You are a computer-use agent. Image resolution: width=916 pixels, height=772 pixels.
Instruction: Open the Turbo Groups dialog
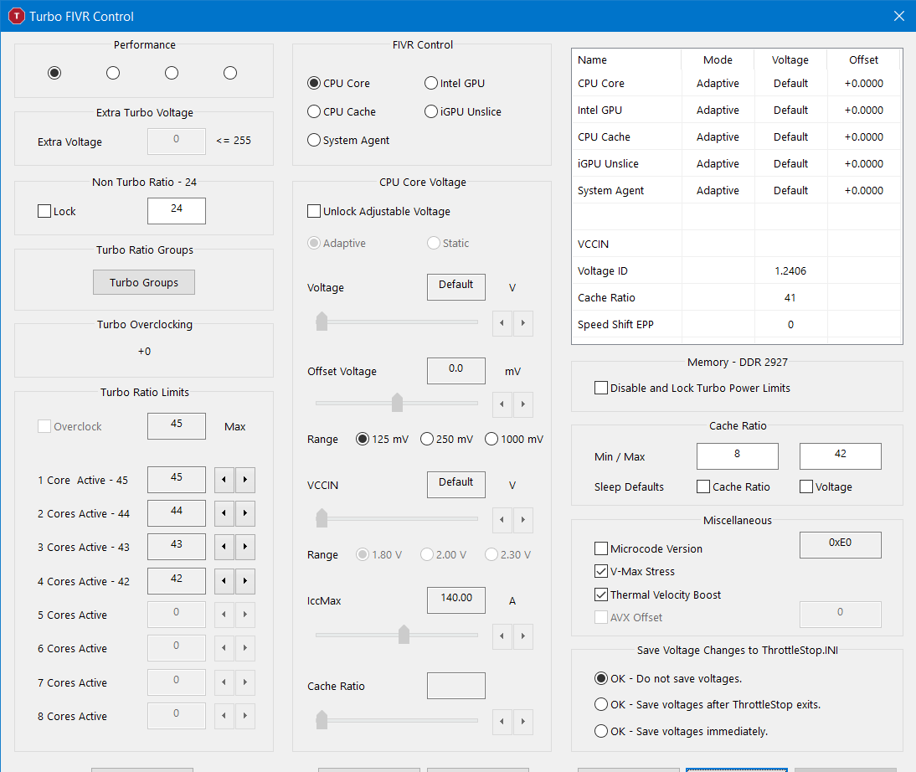[x=144, y=282]
